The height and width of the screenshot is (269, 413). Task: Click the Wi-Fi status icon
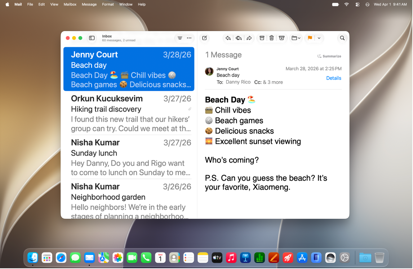click(346, 4)
